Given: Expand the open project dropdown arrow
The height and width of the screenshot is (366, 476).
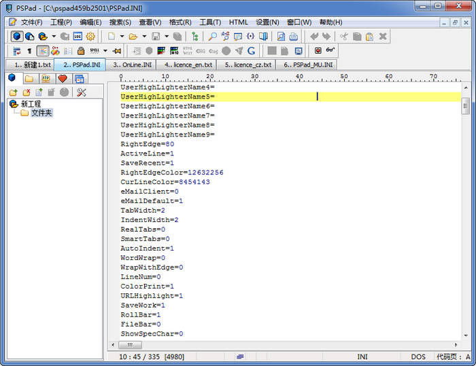Looking at the screenshot, I should 54,37.
